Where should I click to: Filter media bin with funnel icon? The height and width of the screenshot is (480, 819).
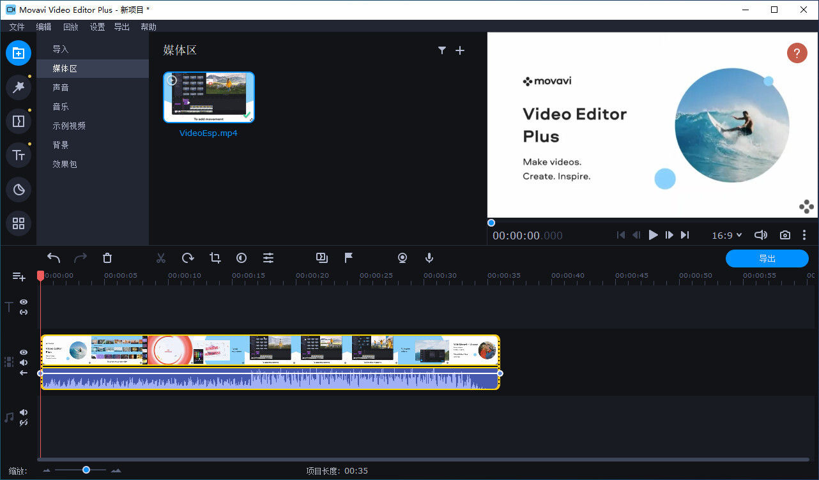442,50
